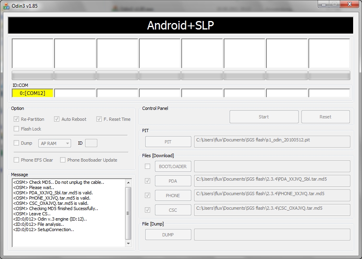
Task: Click Message log scrollbar down arrow
Action: 128,243
